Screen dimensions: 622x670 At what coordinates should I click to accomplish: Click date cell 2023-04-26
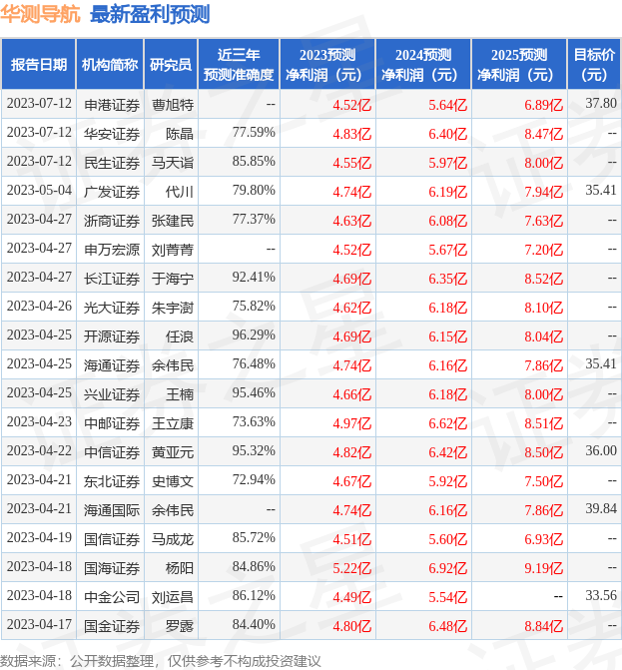click(39, 306)
